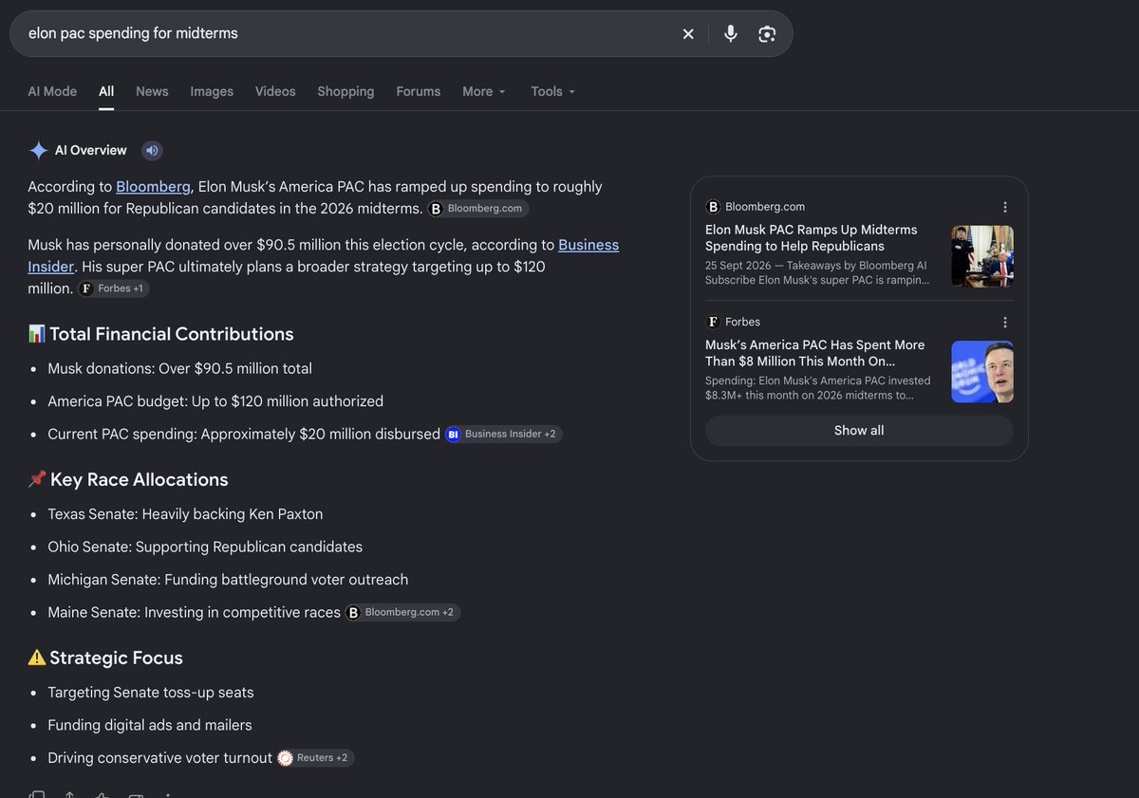
Task: Open 'Musk's America PAC Has Spent More' article
Action: point(814,353)
